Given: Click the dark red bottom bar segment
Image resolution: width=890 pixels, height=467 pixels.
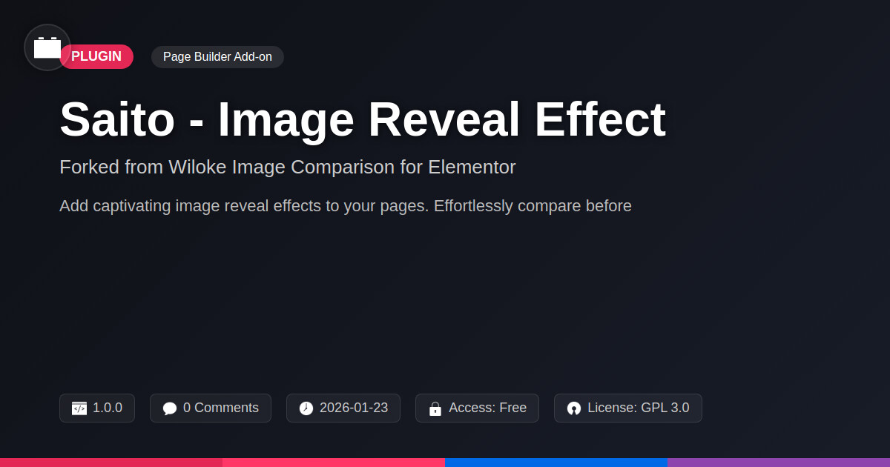Looking at the screenshot, I should (111, 462).
